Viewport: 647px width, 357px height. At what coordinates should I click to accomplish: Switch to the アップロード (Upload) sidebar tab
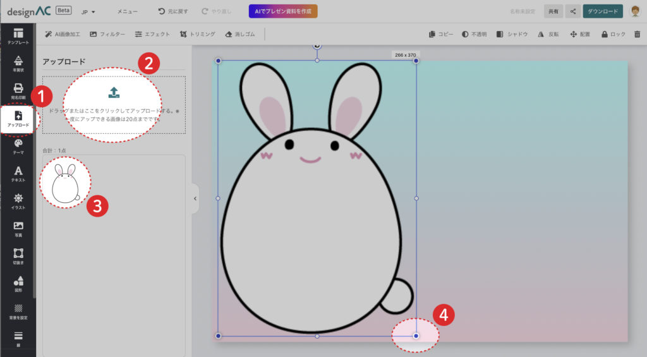(x=18, y=119)
